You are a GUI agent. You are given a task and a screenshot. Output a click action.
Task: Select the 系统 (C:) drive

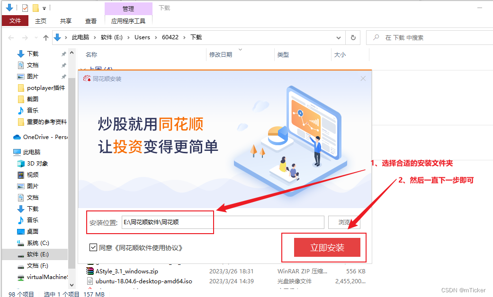click(37, 243)
